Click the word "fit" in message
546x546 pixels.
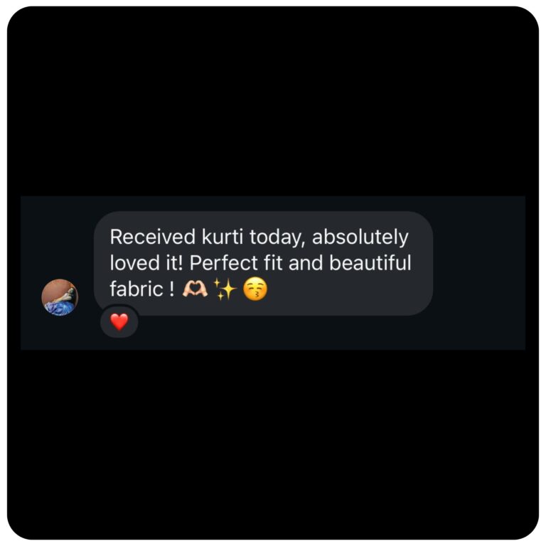pyautogui.click(x=273, y=262)
